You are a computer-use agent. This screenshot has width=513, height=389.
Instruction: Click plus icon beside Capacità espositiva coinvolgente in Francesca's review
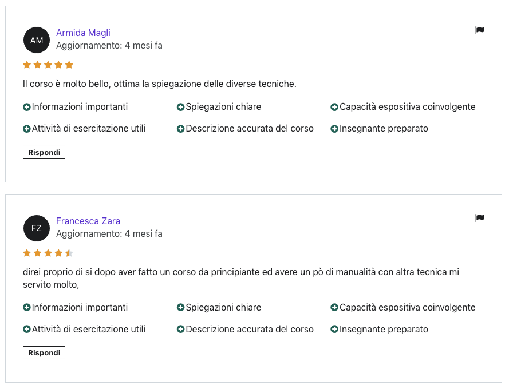(x=334, y=308)
